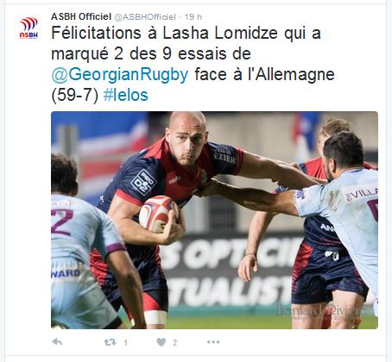Open the rugby match photo
392x362 pixels.
(x=214, y=220)
